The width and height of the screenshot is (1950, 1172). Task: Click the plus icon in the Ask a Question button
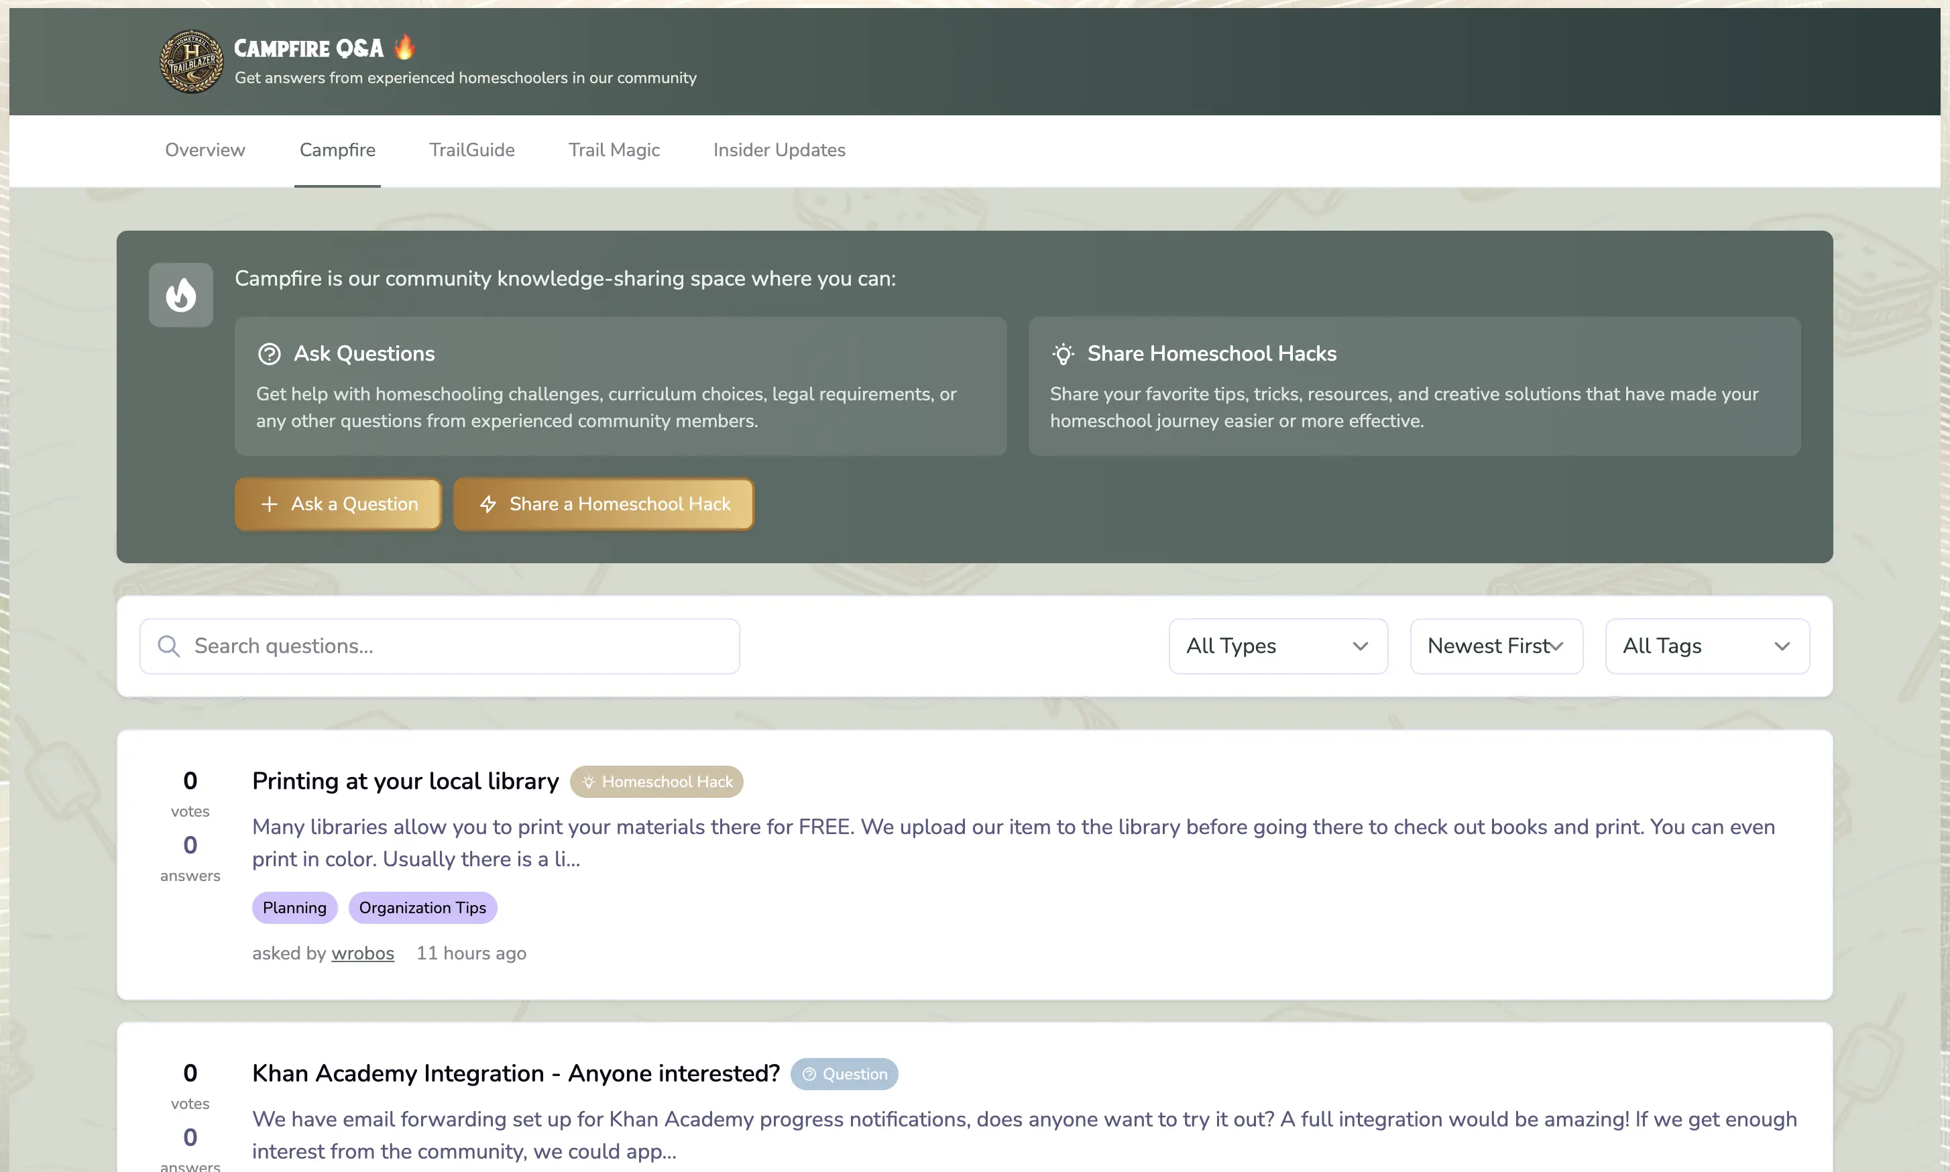[x=270, y=504]
